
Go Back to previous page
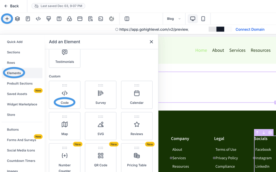coord(11,6)
